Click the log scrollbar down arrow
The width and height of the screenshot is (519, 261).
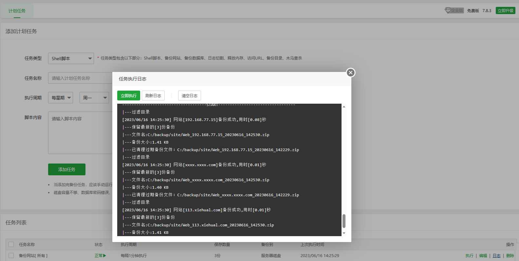click(344, 233)
